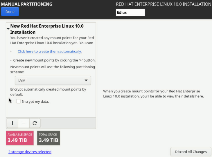The height and width of the screenshot is (157, 212).
Task: Click the gray Total Space box
Action: pos(48,138)
